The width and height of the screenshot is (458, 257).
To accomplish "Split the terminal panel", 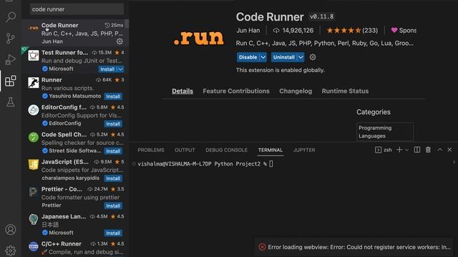I will point(416,150).
